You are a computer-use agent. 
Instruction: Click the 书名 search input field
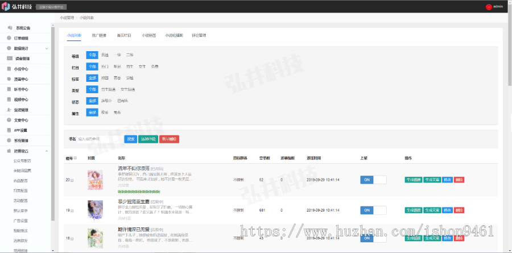pyautogui.click(x=100, y=139)
